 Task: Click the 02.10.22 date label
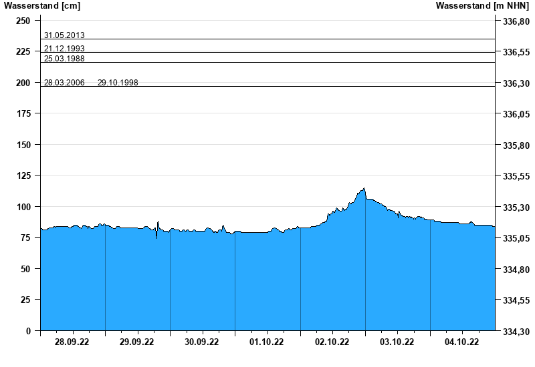pyautogui.click(x=332, y=342)
